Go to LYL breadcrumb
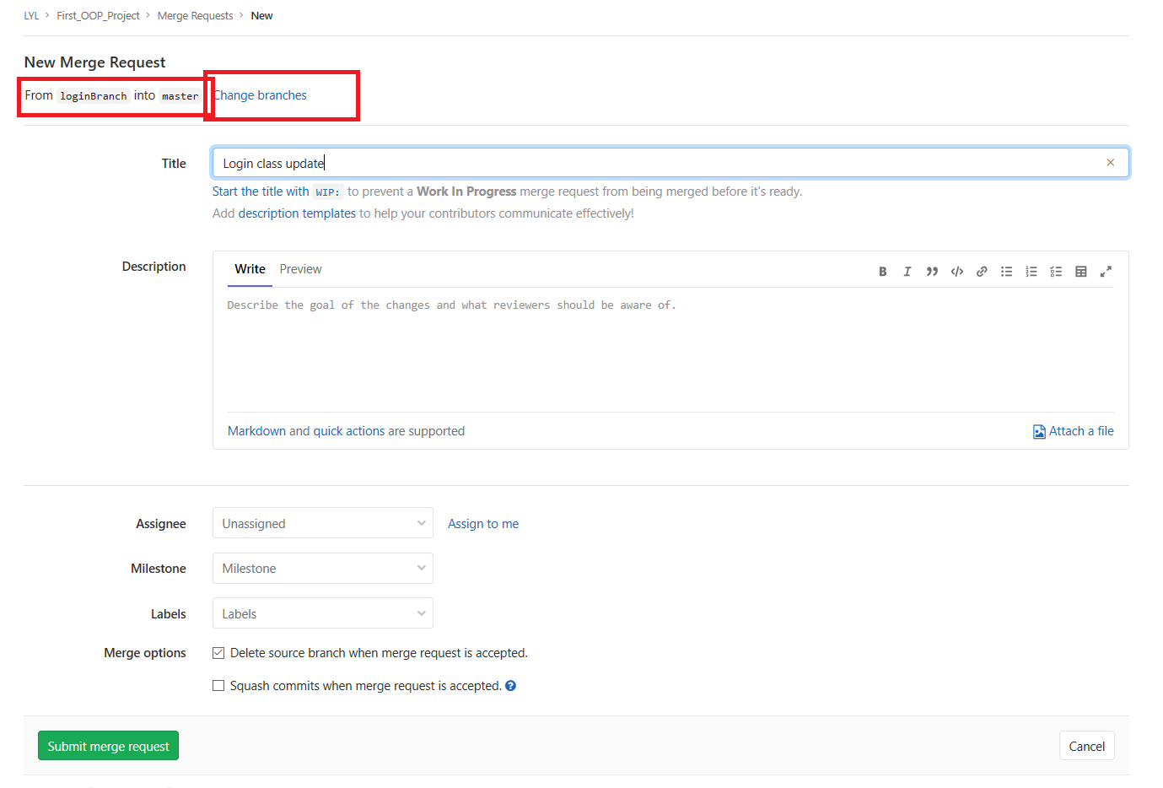This screenshot has width=1163, height=788. pos(31,16)
